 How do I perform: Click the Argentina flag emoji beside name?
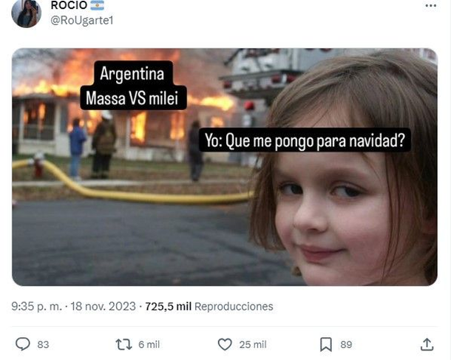coord(97,5)
